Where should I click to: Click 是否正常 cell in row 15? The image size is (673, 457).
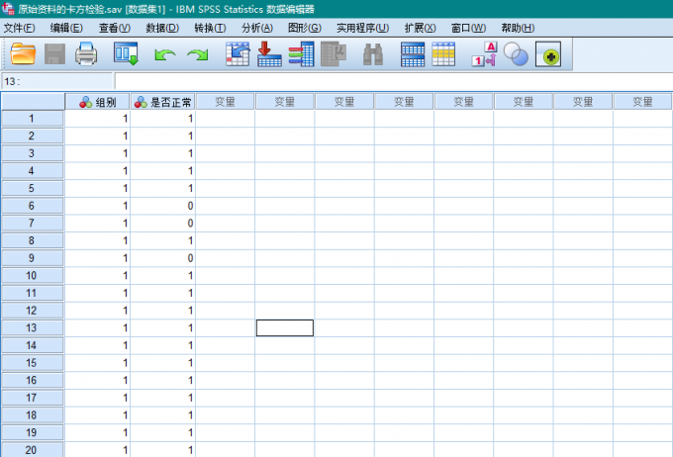click(x=162, y=363)
